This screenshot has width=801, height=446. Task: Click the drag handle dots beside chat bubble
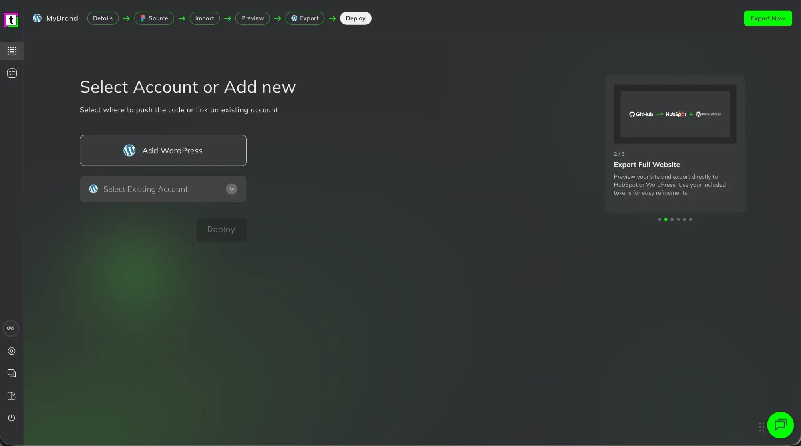[x=761, y=427]
